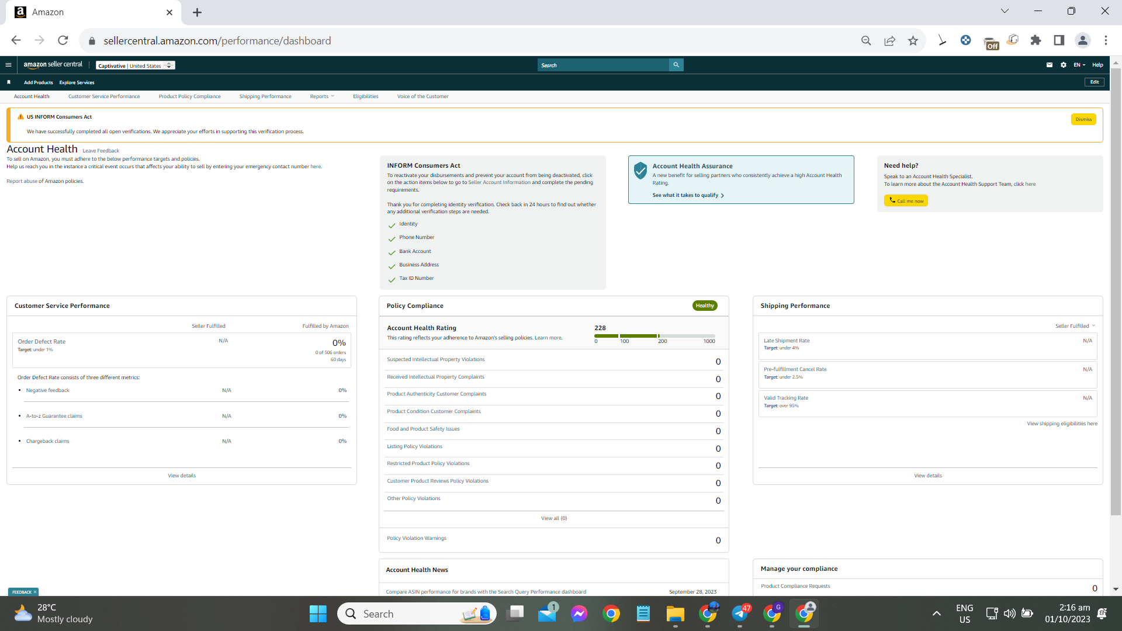Screen dimensions: 1122x631
Task: Open the Chrome profile avatar
Action: click(1083, 40)
